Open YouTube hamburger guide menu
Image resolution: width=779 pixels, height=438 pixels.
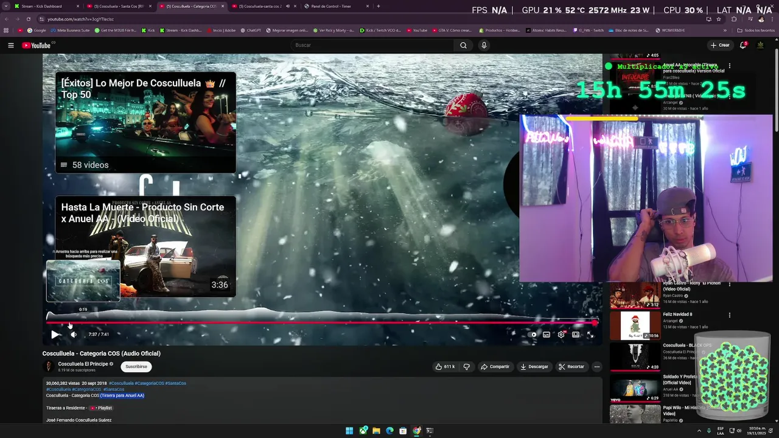pyautogui.click(x=11, y=45)
